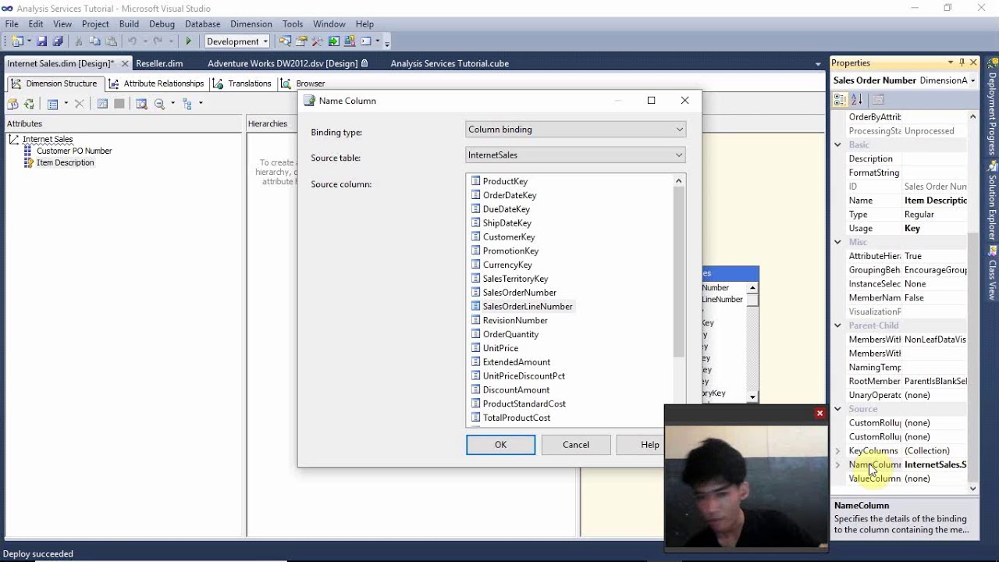Click the green arrow import icon in the main toolbar

pos(334,41)
